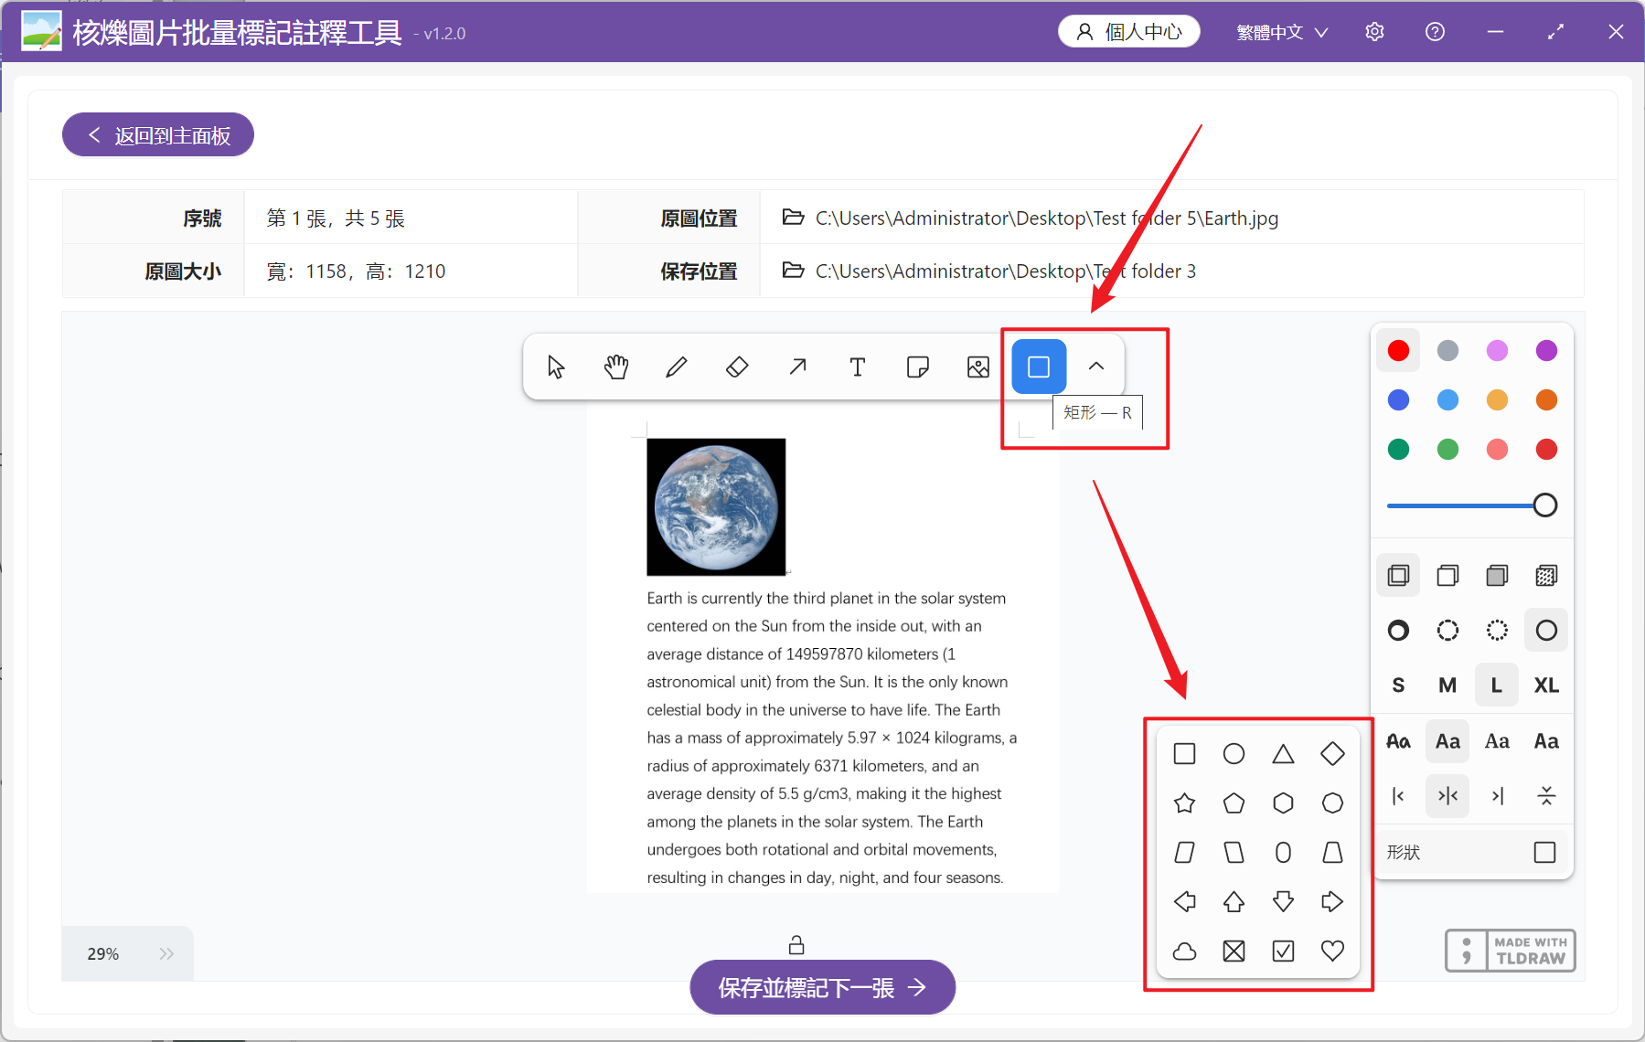
Task: Choose the grey color swatch
Action: click(1447, 350)
